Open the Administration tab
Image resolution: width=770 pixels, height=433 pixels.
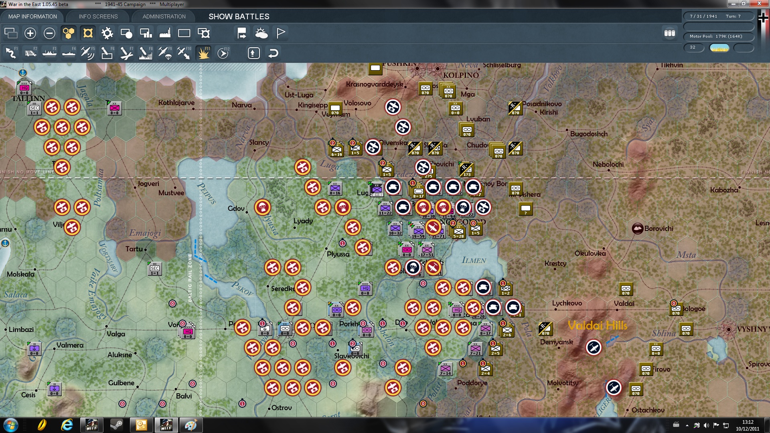[x=164, y=16]
